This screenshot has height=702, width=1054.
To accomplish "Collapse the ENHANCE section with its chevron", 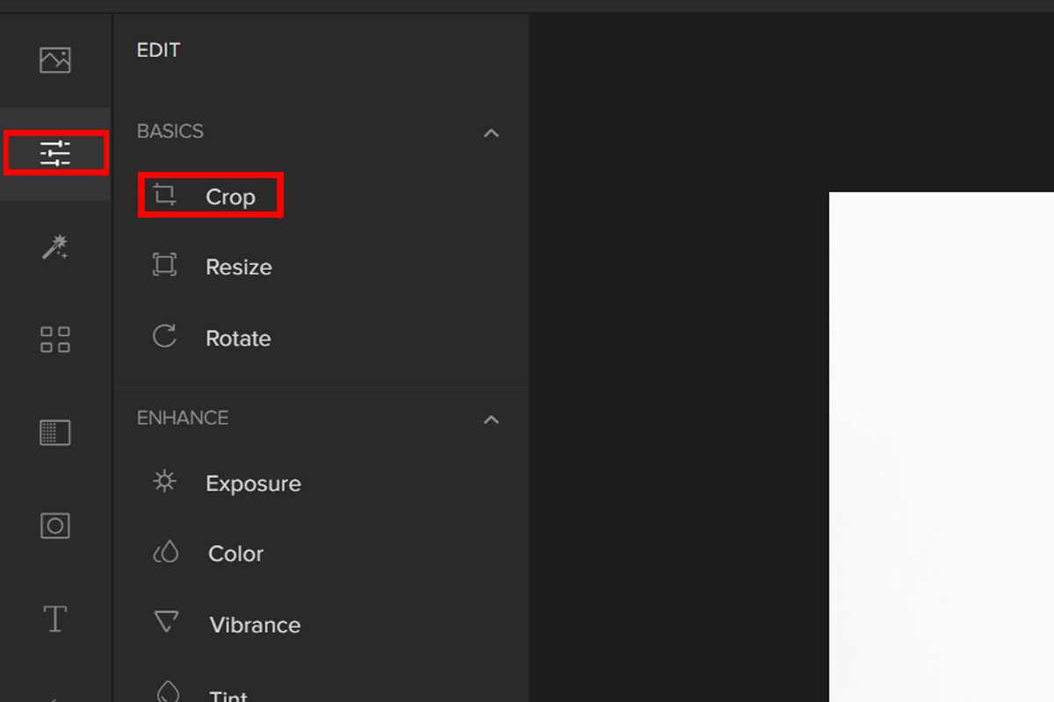I will click(491, 419).
